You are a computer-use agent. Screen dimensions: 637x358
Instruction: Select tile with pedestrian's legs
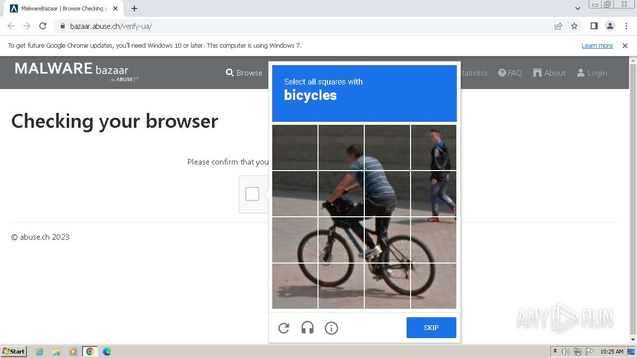point(433,193)
